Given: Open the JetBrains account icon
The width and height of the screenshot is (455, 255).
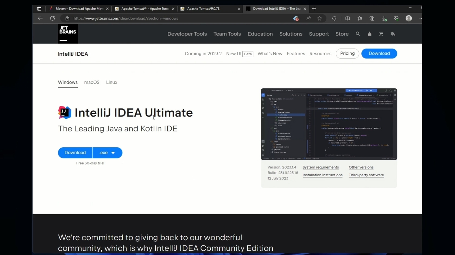Looking at the screenshot, I should [x=370, y=34].
